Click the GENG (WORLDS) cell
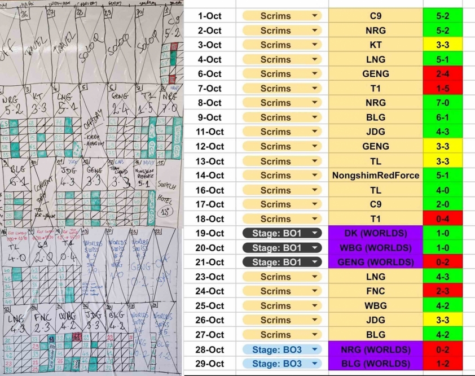This screenshot has width=475, height=376. 376,262
